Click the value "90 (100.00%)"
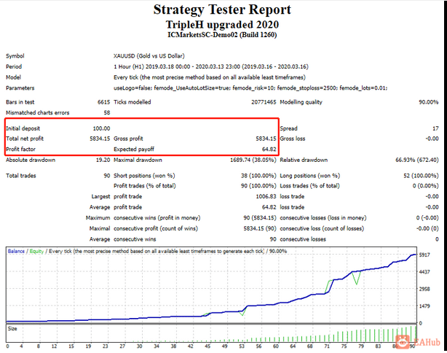The width and height of the screenshot is (447, 353). point(258,186)
